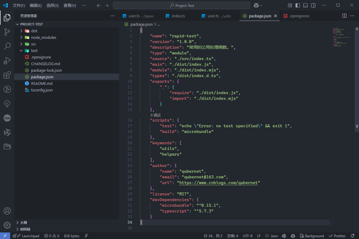Toggle the primary side bar layout button
Image resolution: width=359 pixels, height=239 pixels.
pos(298,5)
